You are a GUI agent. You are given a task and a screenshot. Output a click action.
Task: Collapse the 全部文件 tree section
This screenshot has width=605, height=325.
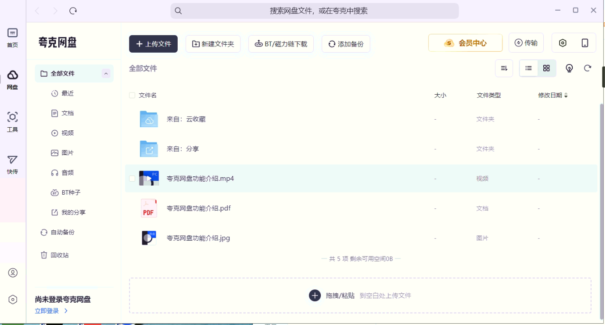tap(106, 74)
